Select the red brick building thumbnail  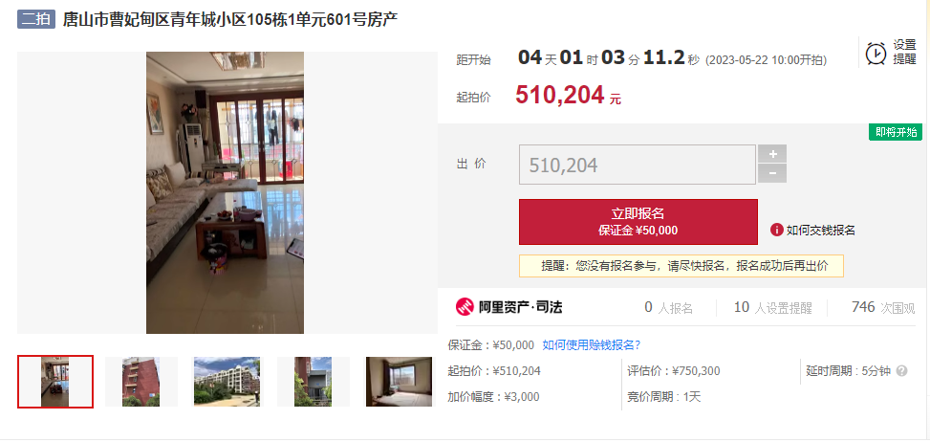coord(141,382)
